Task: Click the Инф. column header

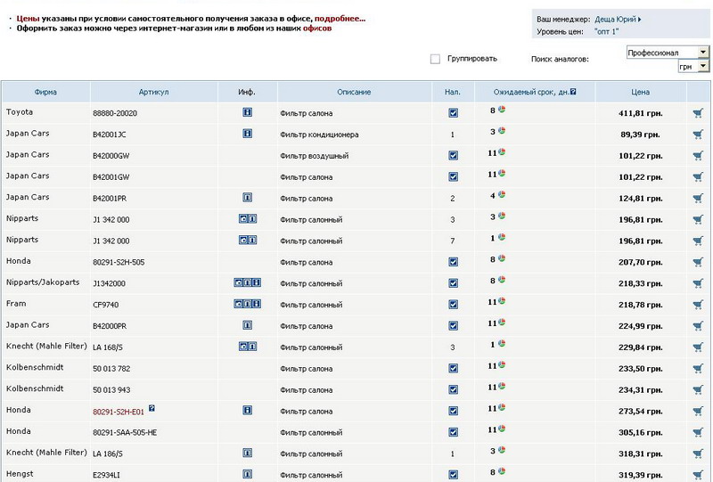Action: [247, 92]
